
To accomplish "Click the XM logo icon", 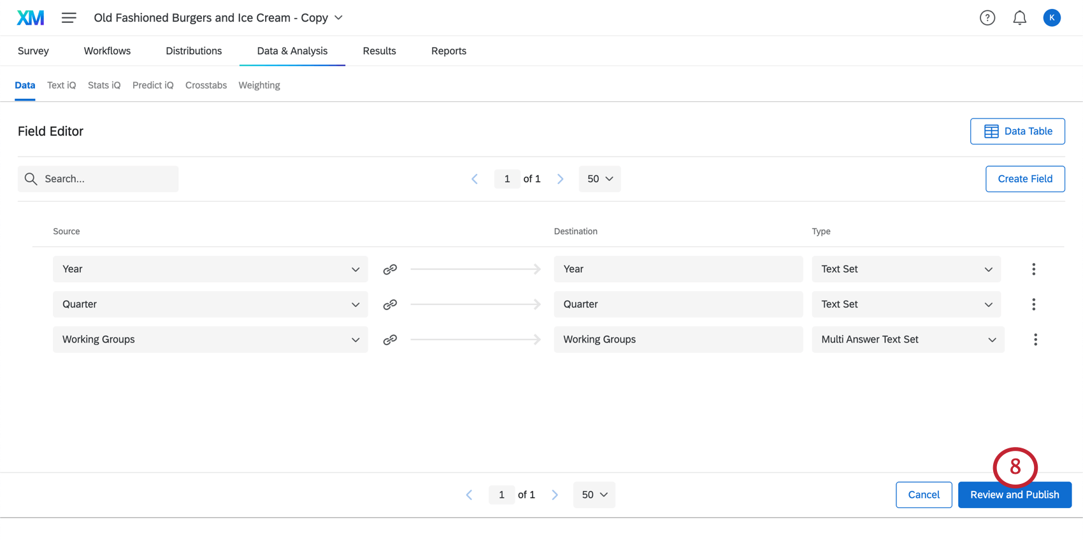I will pyautogui.click(x=31, y=18).
